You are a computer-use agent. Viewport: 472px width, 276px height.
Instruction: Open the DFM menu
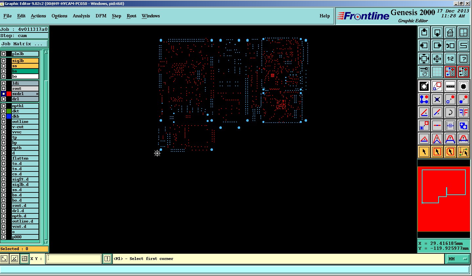tap(101, 16)
